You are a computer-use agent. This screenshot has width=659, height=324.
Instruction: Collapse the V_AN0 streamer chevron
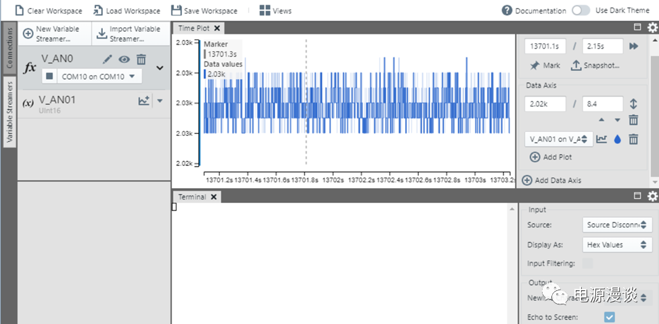tap(160, 68)
